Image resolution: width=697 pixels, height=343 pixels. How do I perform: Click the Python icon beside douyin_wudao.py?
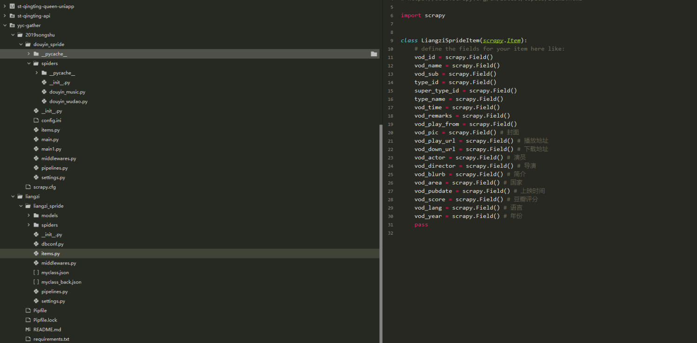(44, 101)
